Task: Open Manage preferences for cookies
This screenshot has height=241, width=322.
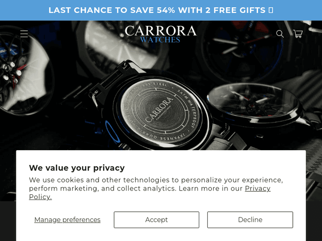Action: point(67,220)
